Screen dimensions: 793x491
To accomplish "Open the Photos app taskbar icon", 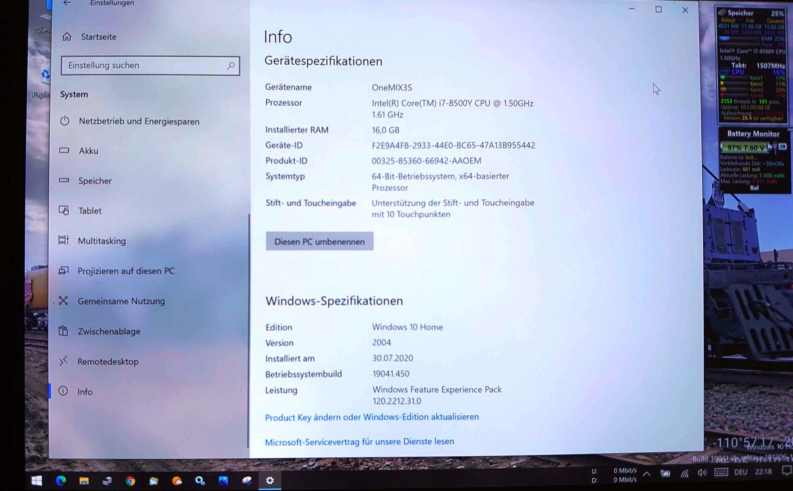I will (223, 480).
